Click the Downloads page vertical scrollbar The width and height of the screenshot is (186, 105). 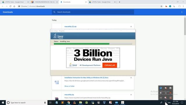click(185, 26)
